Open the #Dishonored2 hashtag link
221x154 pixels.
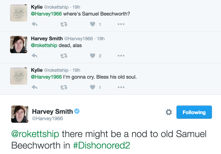[102, 145]
